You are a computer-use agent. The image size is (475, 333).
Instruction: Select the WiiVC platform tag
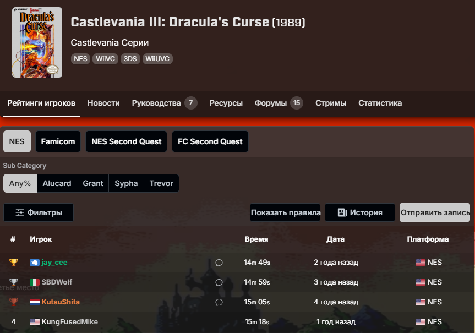105,59
